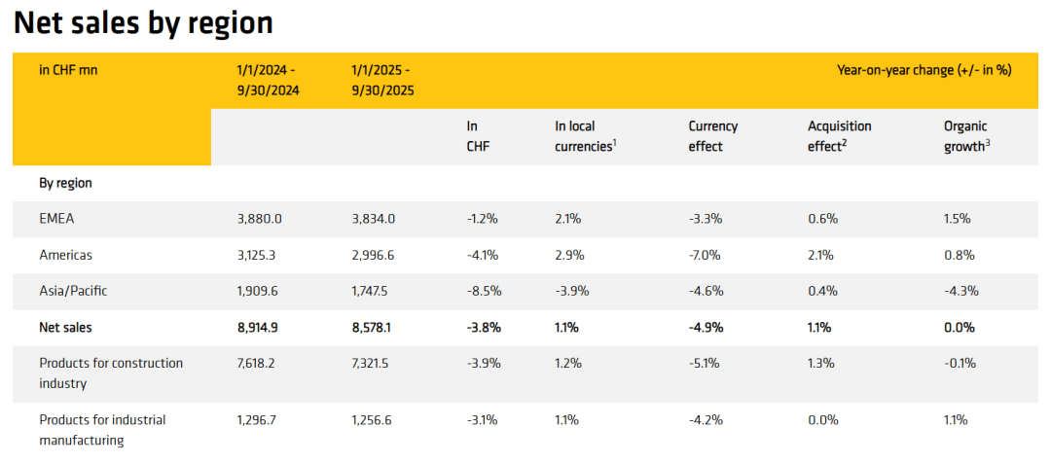The image size is (1051, 463).
Task: Click the 'Net sales by region' heading
Action: pyautogui.click(x=143, y=22)
